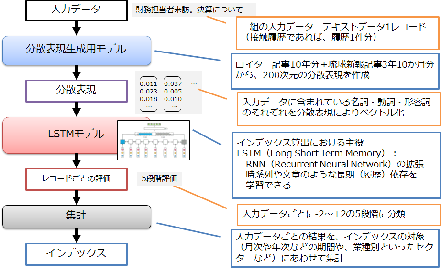Screen dimensions: 441x270
Task: Select the 名詞・動詞・形容詞 vectorization note
Action: (339, 109)
